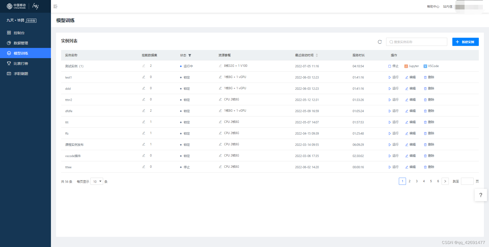
Task: Edit the ttee instance
Action: coord(411,167)
